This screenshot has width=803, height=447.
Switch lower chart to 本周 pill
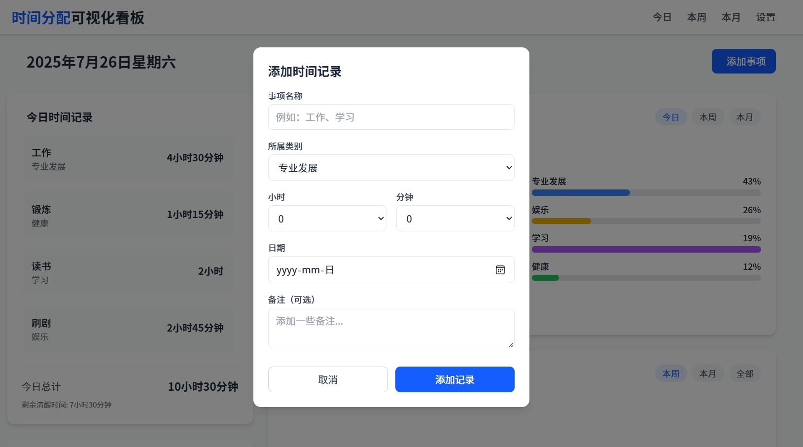pos(670,373)
